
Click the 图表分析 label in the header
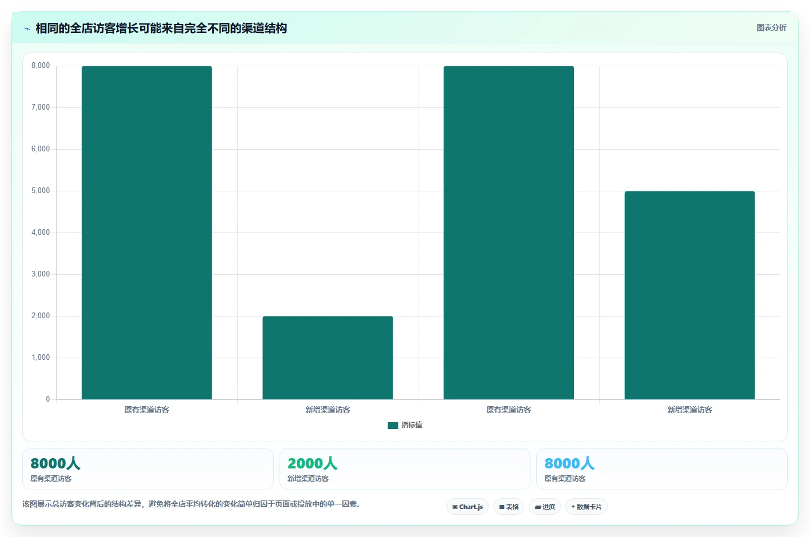(x=771, y=27)
